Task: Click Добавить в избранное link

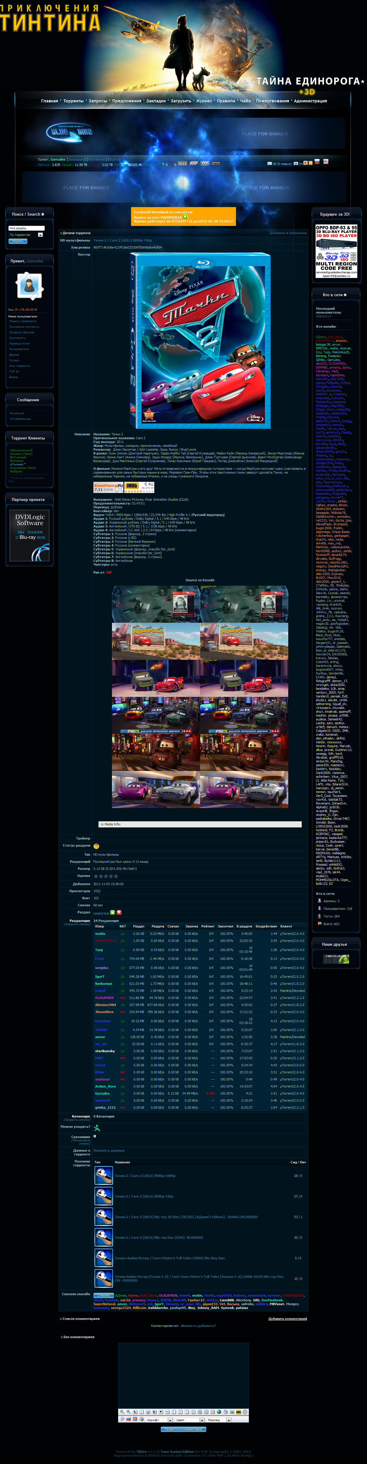Action: [x=288, y=233]
